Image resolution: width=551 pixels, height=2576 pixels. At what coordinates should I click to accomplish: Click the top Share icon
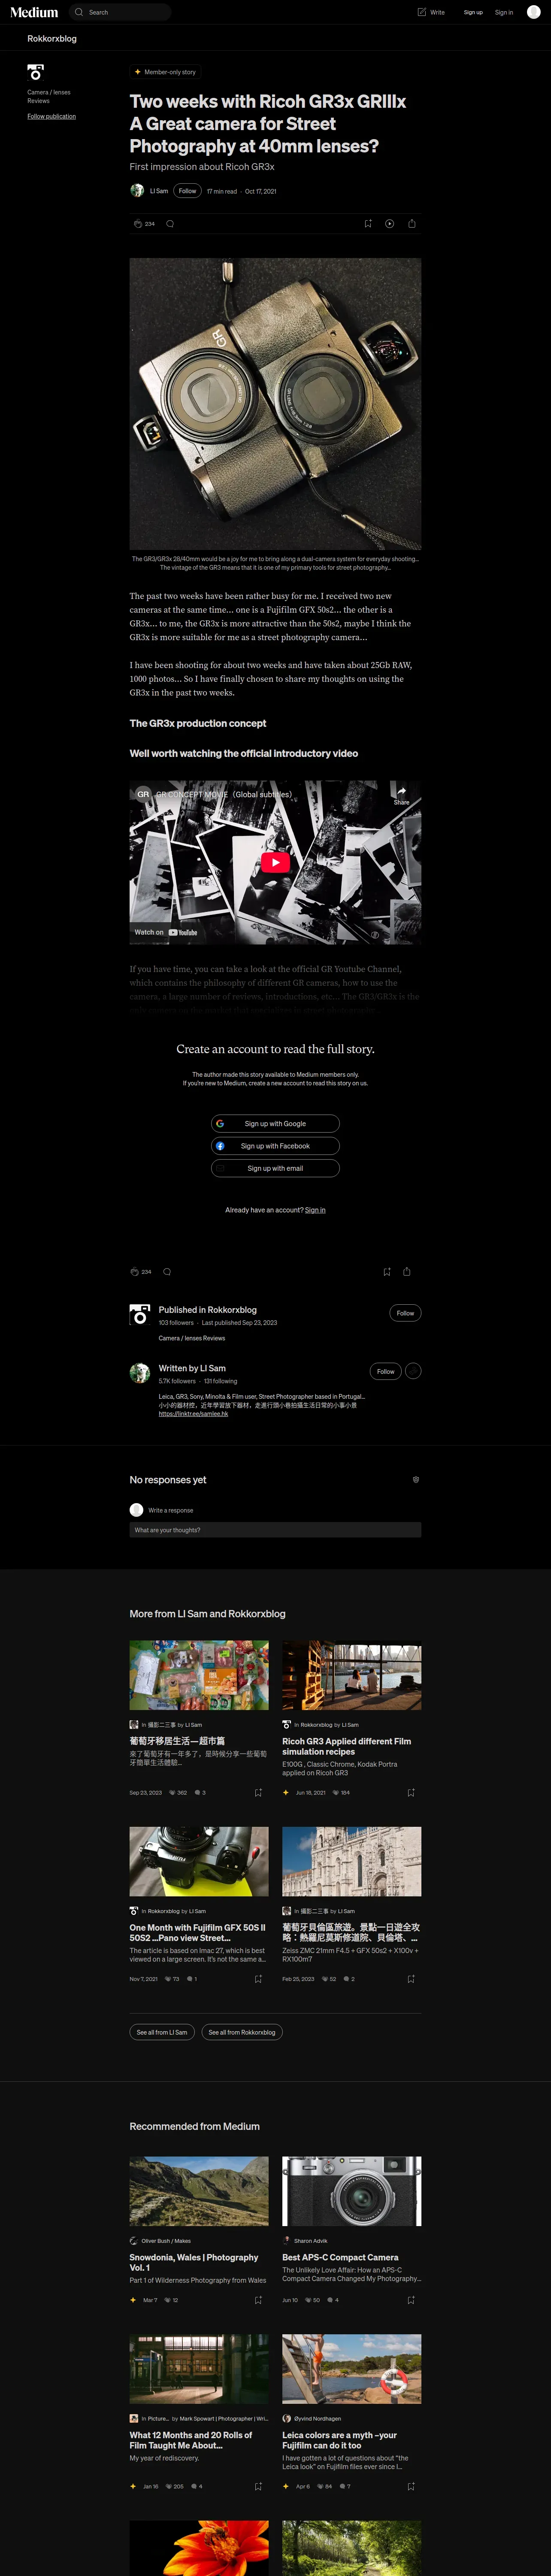(x=412, y=224)
